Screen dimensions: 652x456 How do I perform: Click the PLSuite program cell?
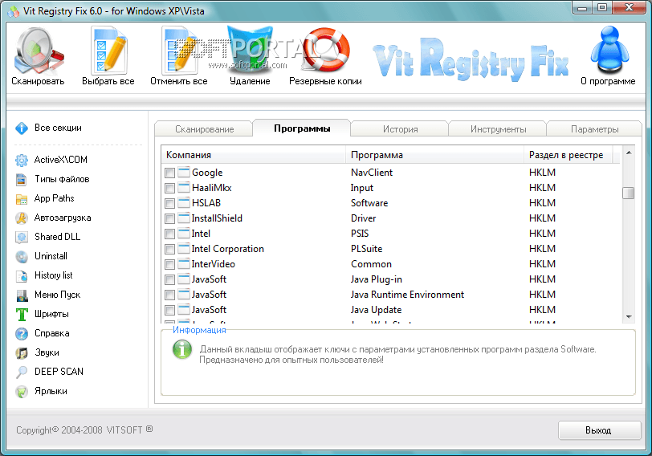(x=366, y=249)
